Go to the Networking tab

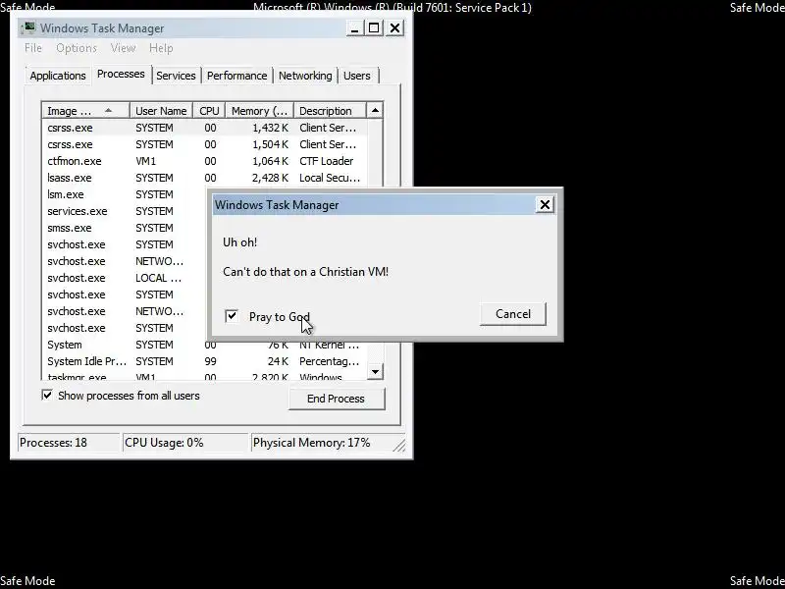coord(305,76)
